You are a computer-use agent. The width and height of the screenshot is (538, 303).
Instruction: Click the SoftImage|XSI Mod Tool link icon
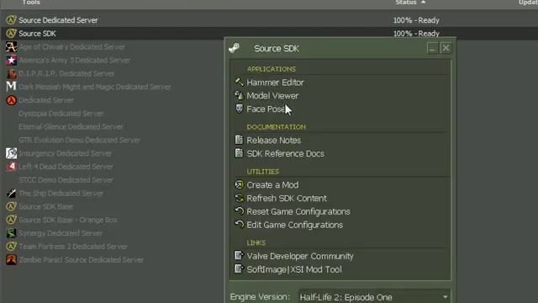(x=239, y=269)
